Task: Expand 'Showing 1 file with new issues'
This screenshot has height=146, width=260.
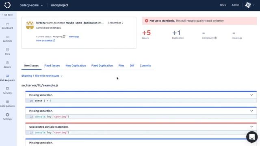Action: (42, 76)
